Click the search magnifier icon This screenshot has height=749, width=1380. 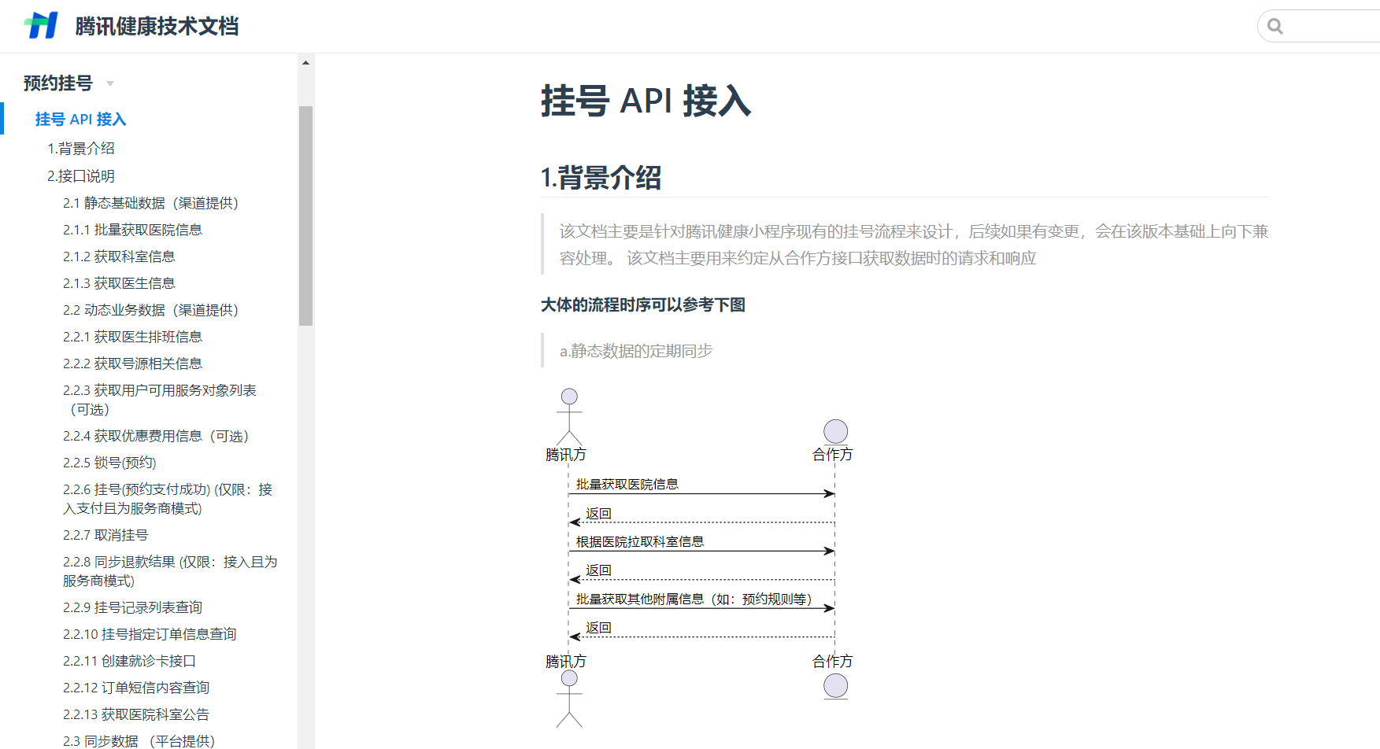tap(1275, 27)
